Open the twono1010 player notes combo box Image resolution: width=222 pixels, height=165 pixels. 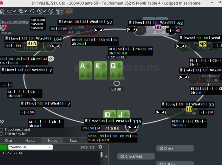[x=30, y=147]
